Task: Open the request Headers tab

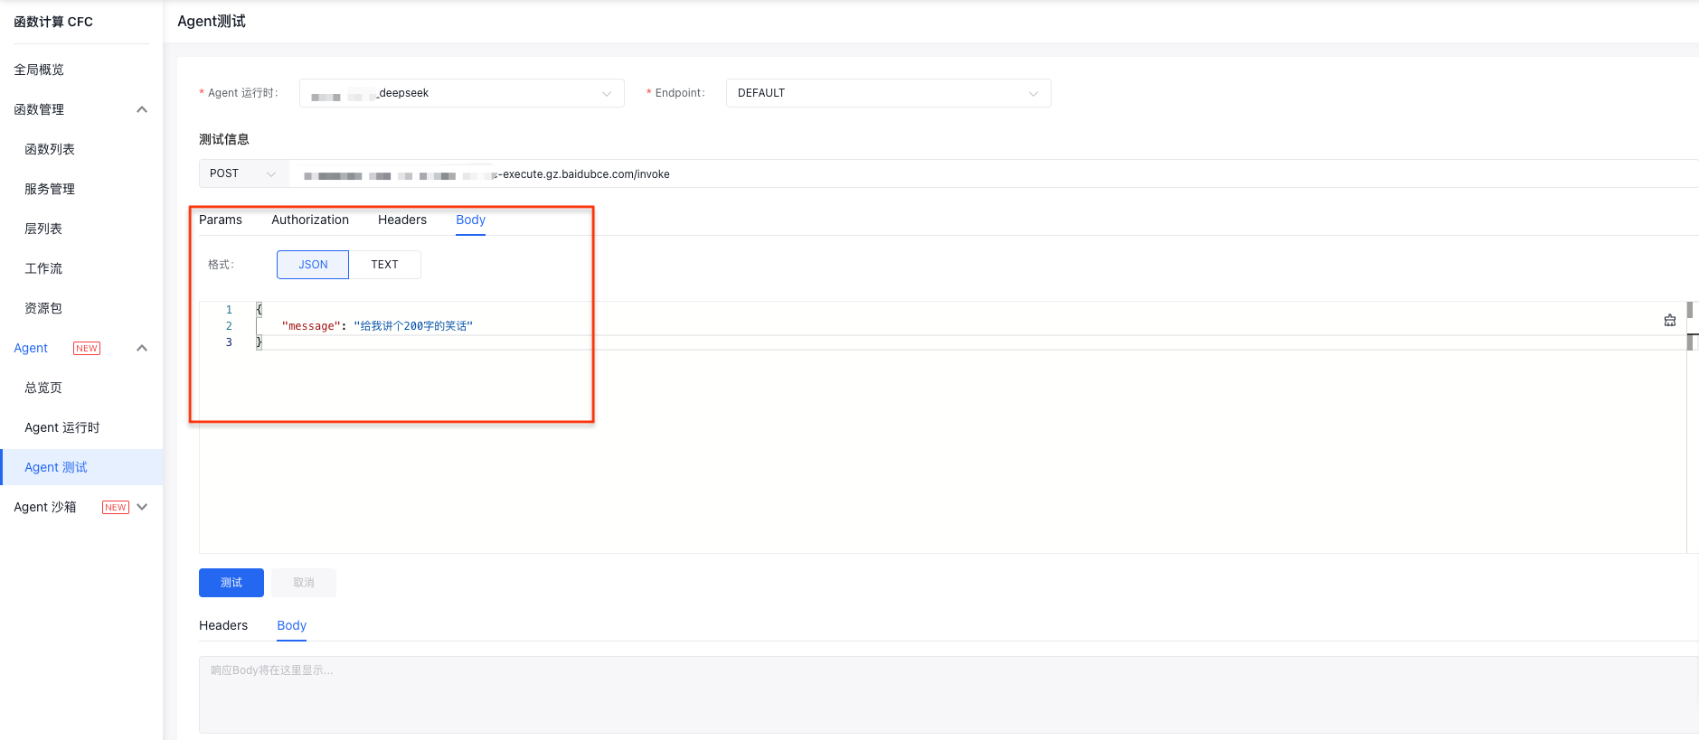Action: point(402,220)
